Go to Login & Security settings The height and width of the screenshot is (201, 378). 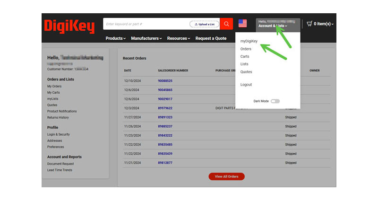(58, 134)
